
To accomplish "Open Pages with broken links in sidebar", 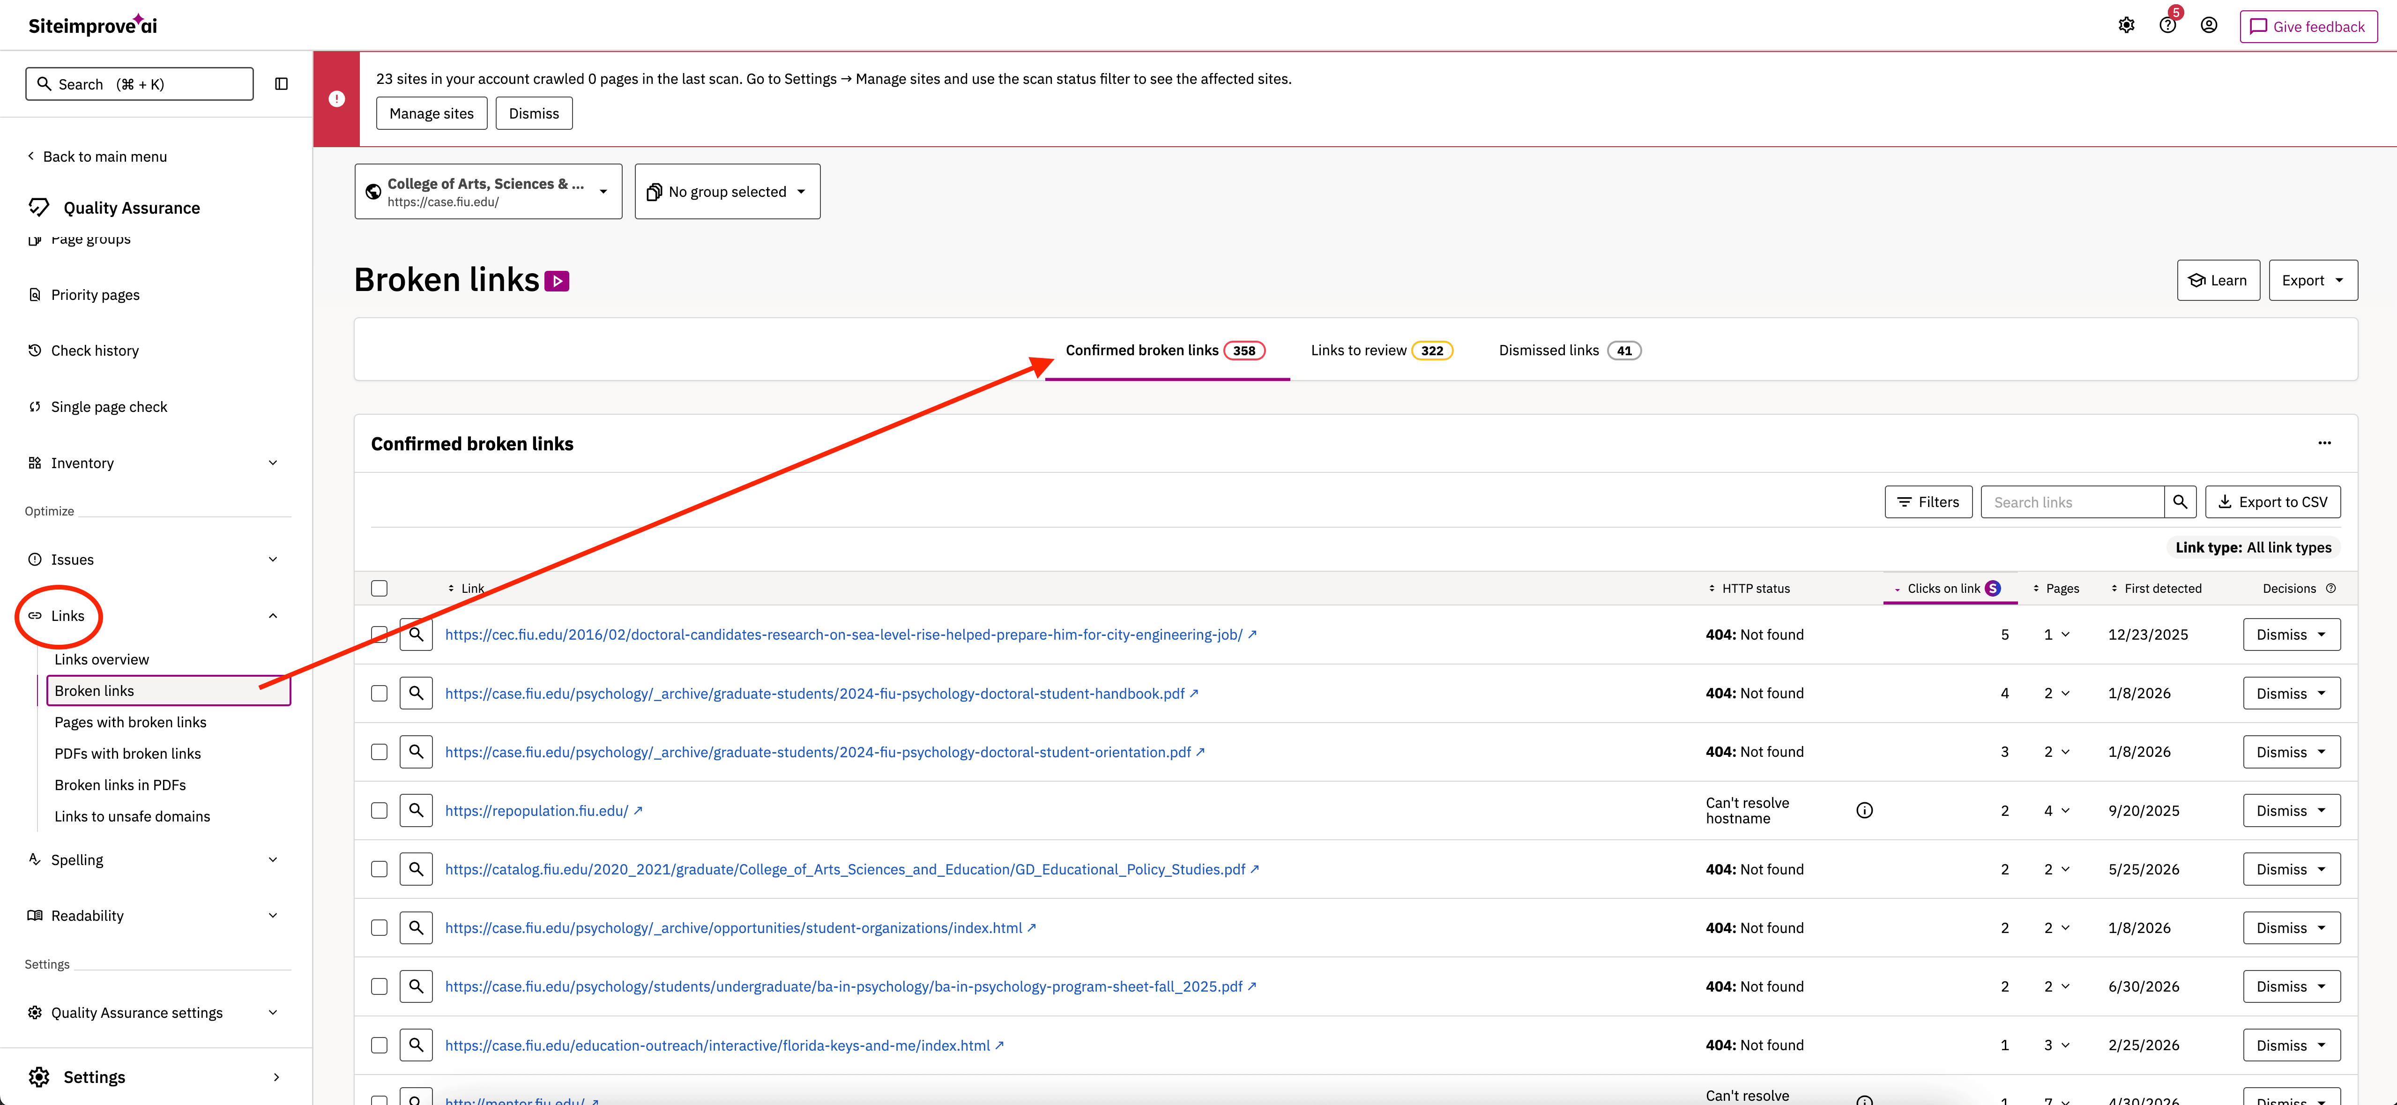I will 130,722.
